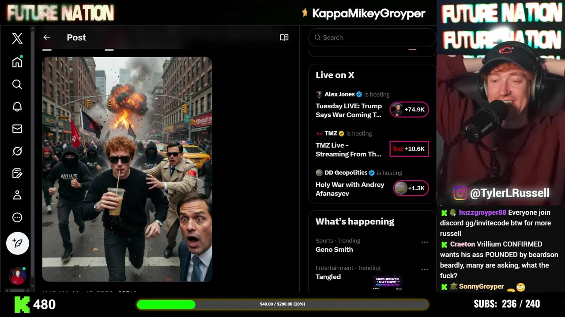Click huzzgroyper88's username in chat
This screenshot has width=565, height=317.
click(x=482, y=213)
